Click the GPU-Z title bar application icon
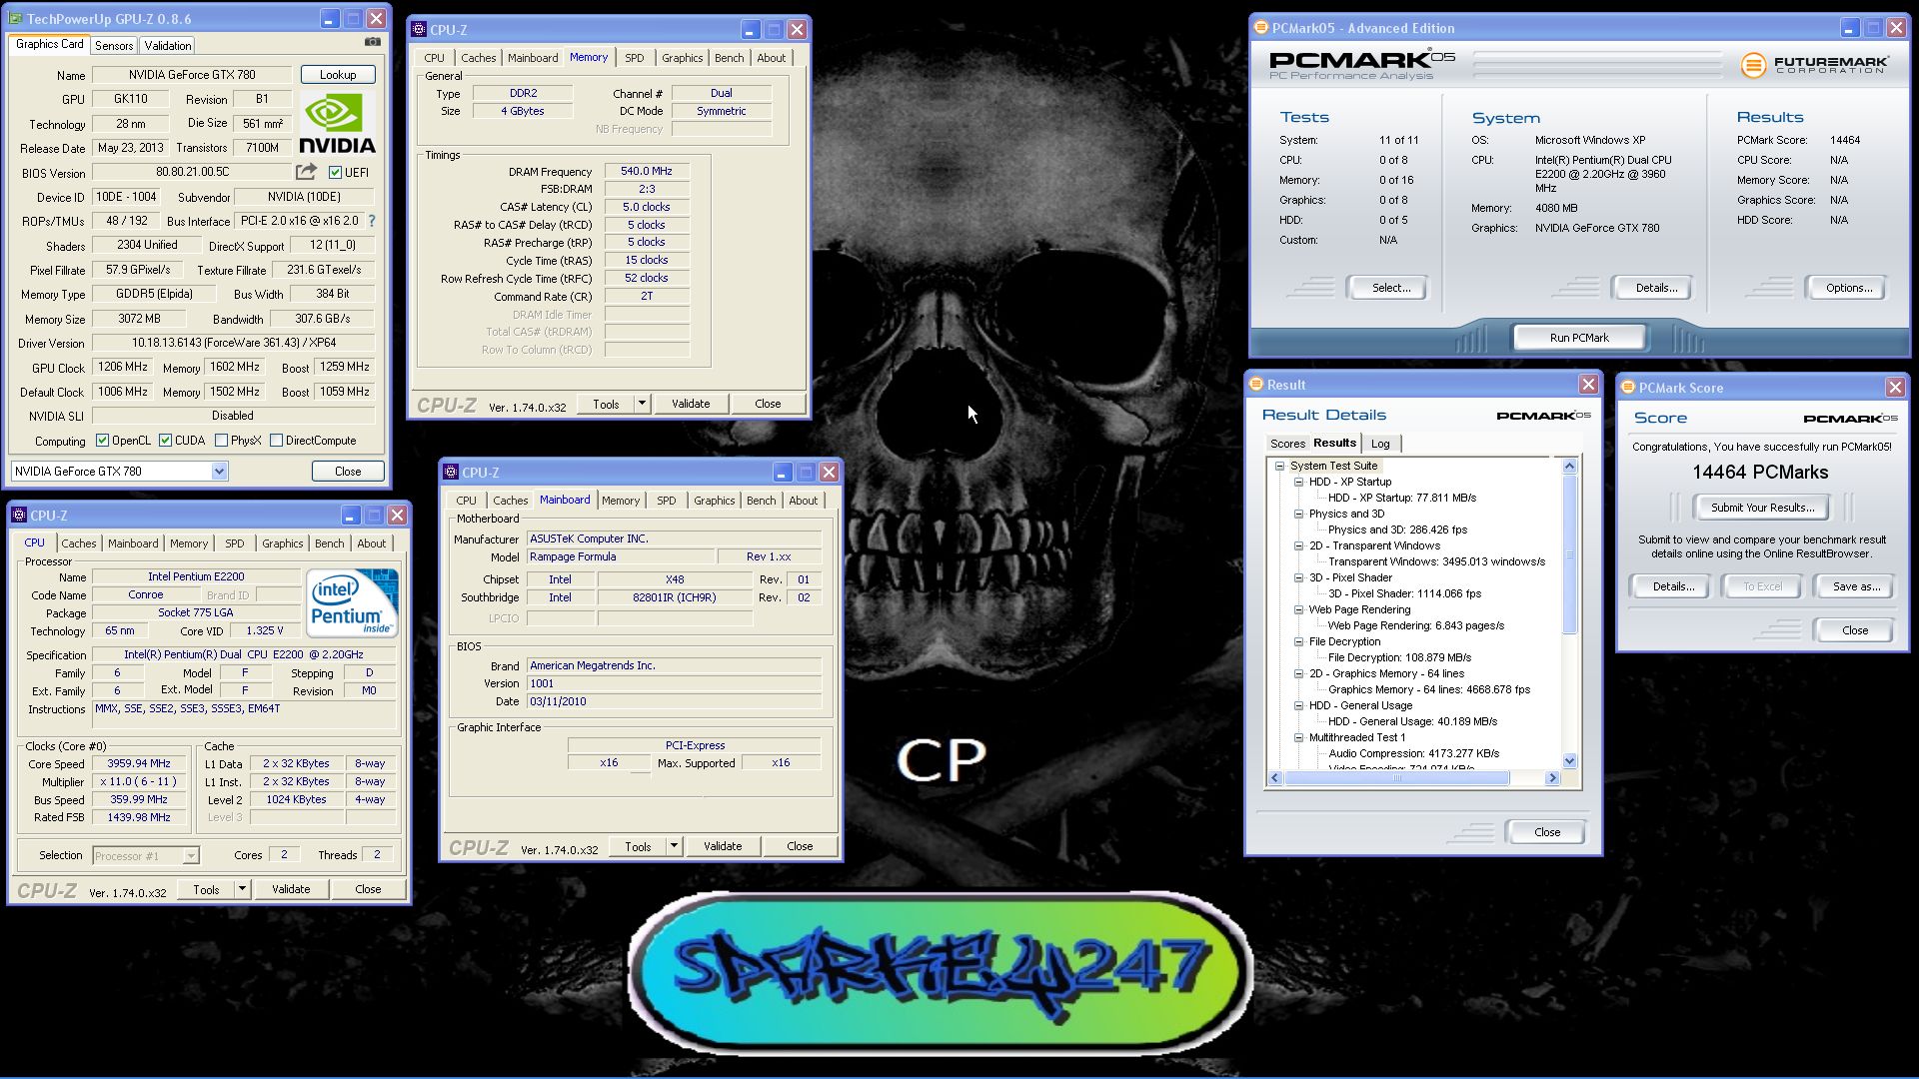This screenshot has width=1919, height=1079. pyautogui.click(x=16, y=19)
